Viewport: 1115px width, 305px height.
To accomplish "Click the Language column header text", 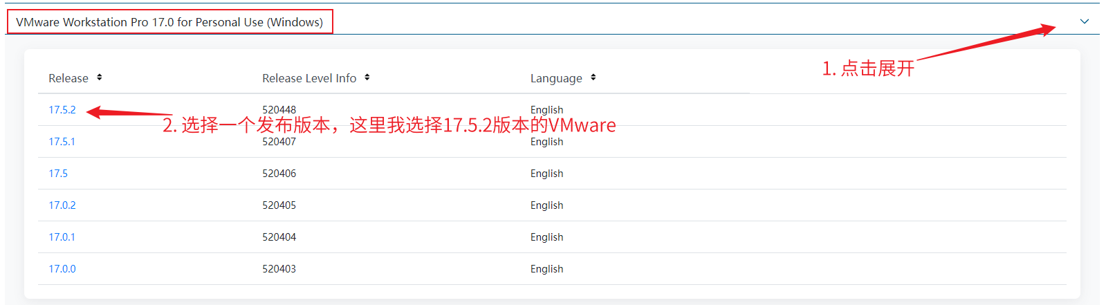I will click(556, 78).
